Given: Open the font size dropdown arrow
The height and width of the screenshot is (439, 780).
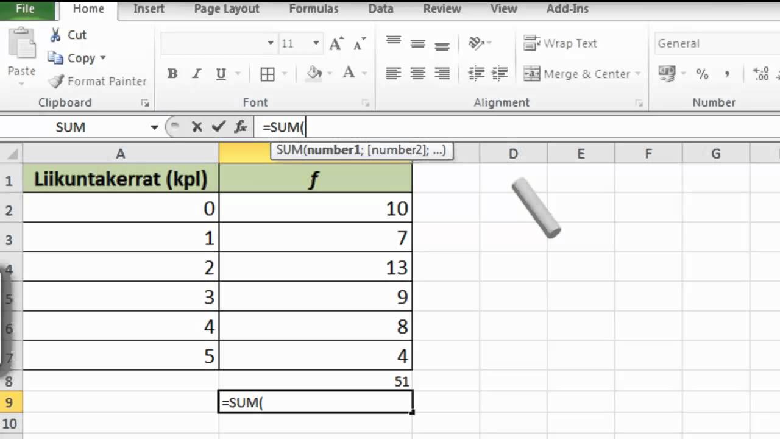Looking at the screenshot, I should coord(316,43).
